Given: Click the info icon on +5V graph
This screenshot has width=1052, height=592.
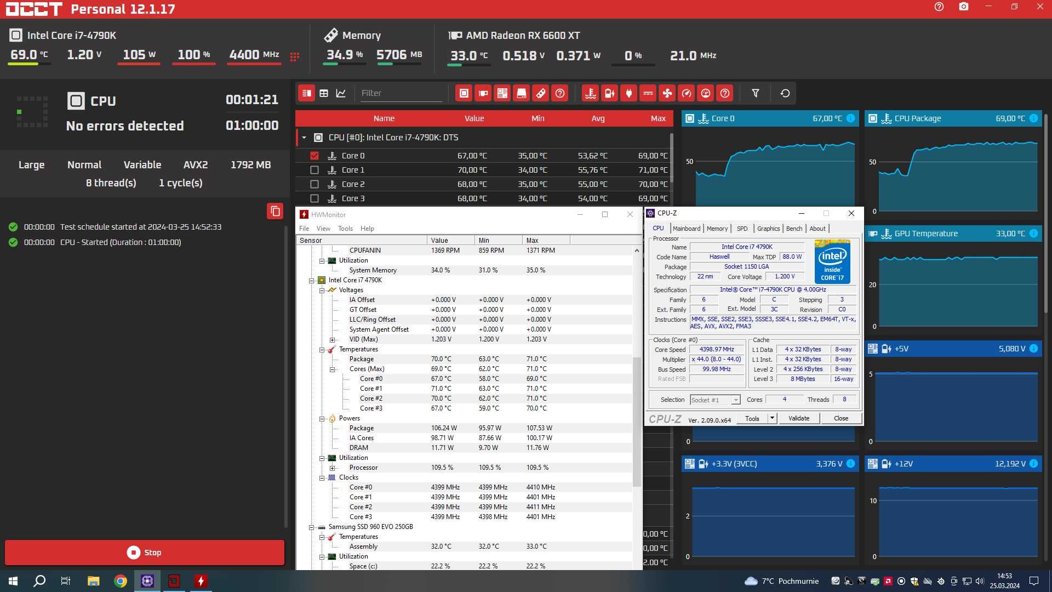Looking at the screenshot, I should pos(1033,349).
